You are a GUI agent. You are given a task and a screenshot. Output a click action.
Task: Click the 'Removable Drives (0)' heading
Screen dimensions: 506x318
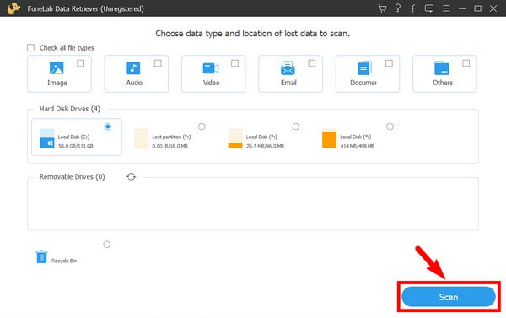pos(72,176)
